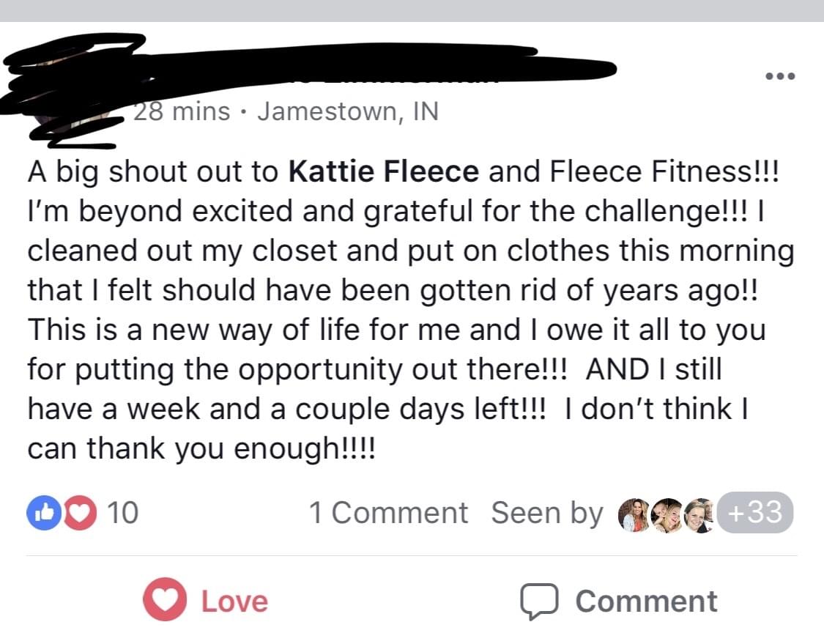Click the red heart reaction icon
The height and width of the screenshot is (633, 824).
pos(80,513)
